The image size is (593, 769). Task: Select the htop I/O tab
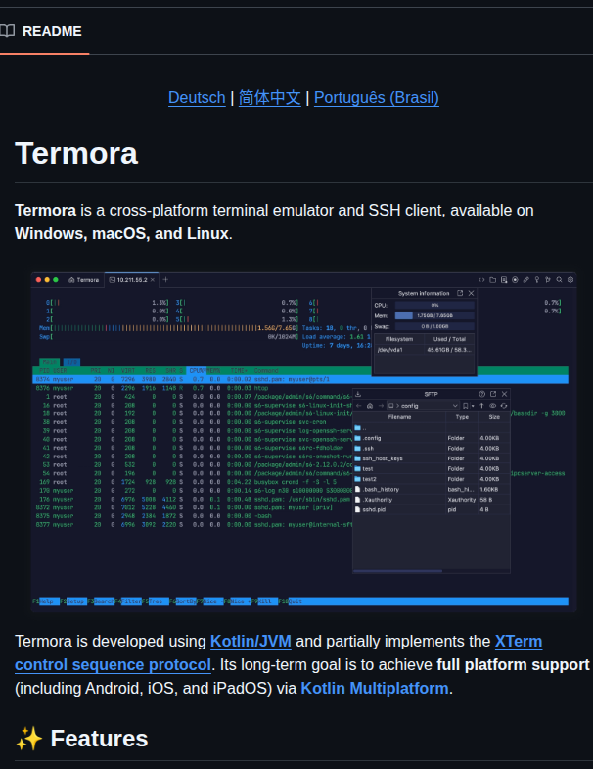pyautogui.click(x=71, y=362)
